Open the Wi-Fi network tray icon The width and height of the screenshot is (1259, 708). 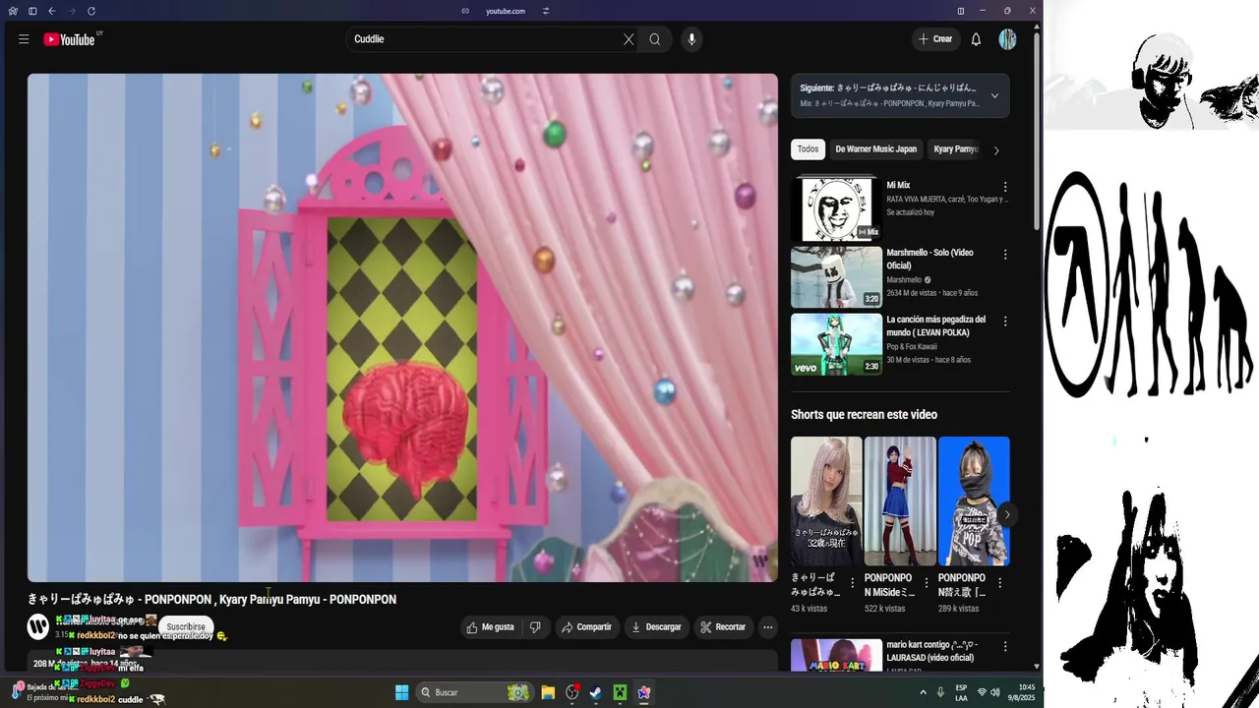click(982, 692)
